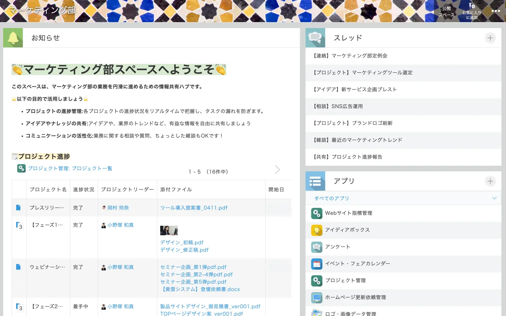The height and width of the screenshot is (316, 506).
Task: Add a new app with plus icon
Action: (490, 181)
